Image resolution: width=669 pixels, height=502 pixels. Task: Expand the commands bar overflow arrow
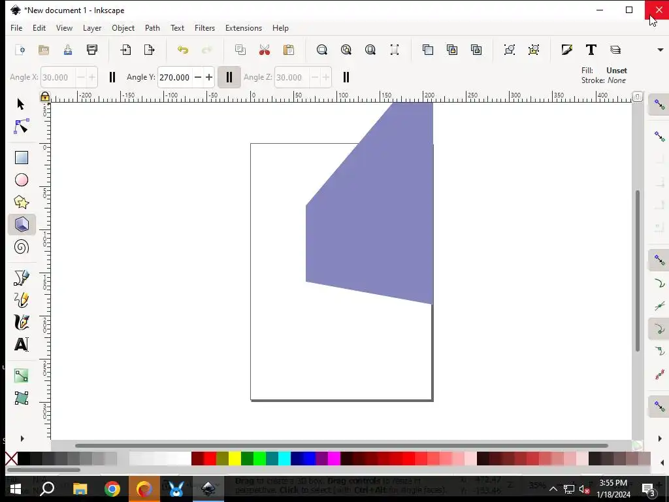660,50
